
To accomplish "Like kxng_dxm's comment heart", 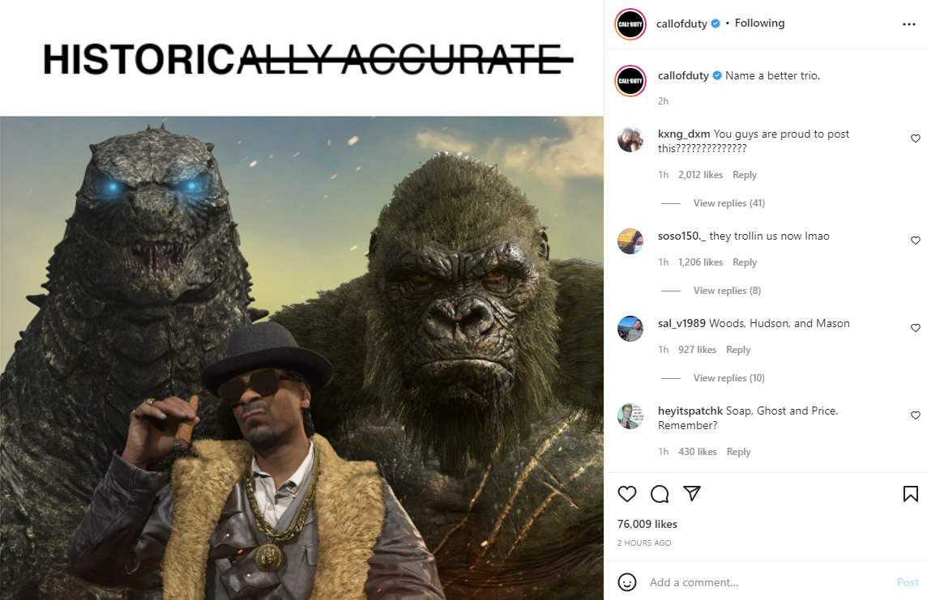I will (x=915, y=138).
